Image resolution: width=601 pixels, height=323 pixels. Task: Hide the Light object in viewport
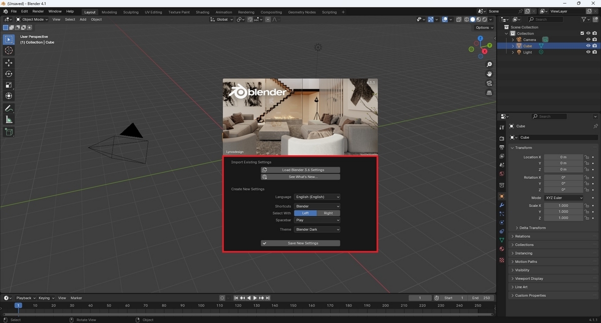pos(588,52)
